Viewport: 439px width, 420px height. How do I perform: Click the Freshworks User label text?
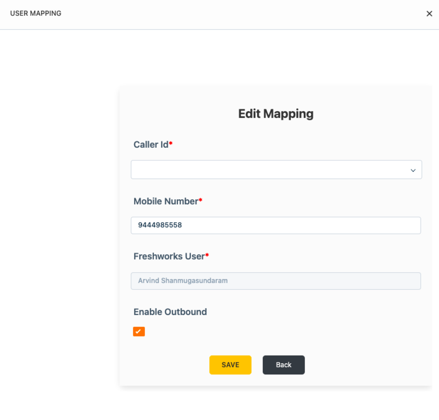tap(169, 256)
